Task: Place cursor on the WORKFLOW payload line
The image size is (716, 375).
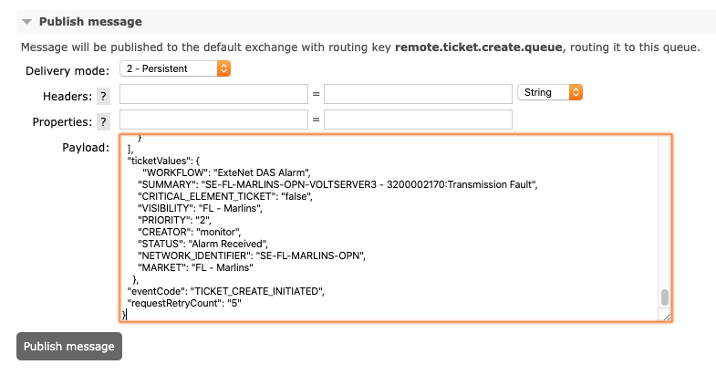Action: (228, 172)
